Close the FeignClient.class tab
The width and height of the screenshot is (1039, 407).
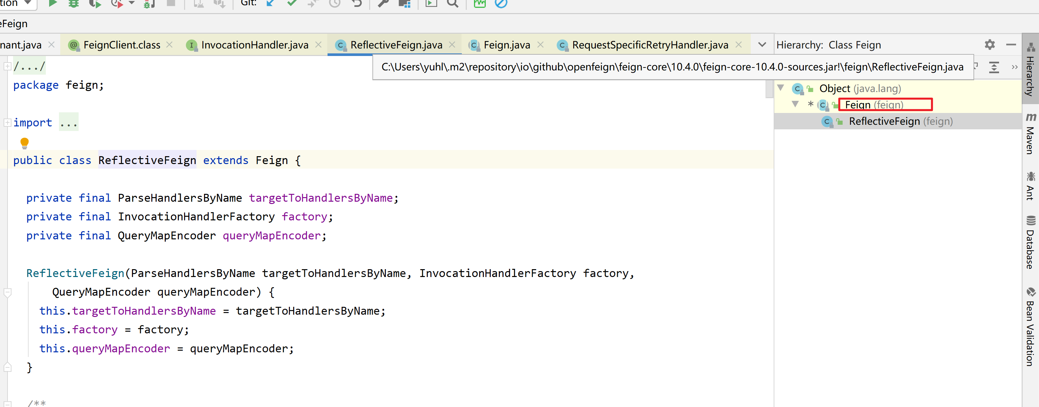click(170, 45)
